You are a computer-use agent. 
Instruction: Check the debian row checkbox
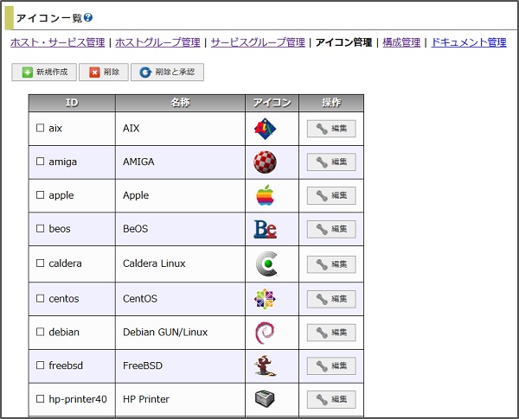pyautogui.click(x=40, y=332)
